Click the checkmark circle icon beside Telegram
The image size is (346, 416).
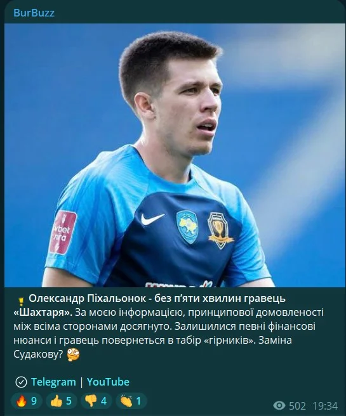(21, 382)
